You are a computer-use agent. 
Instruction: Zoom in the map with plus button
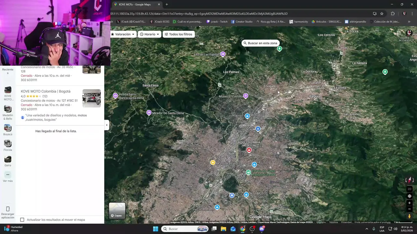pyautogui.click(x=410, y=203)
